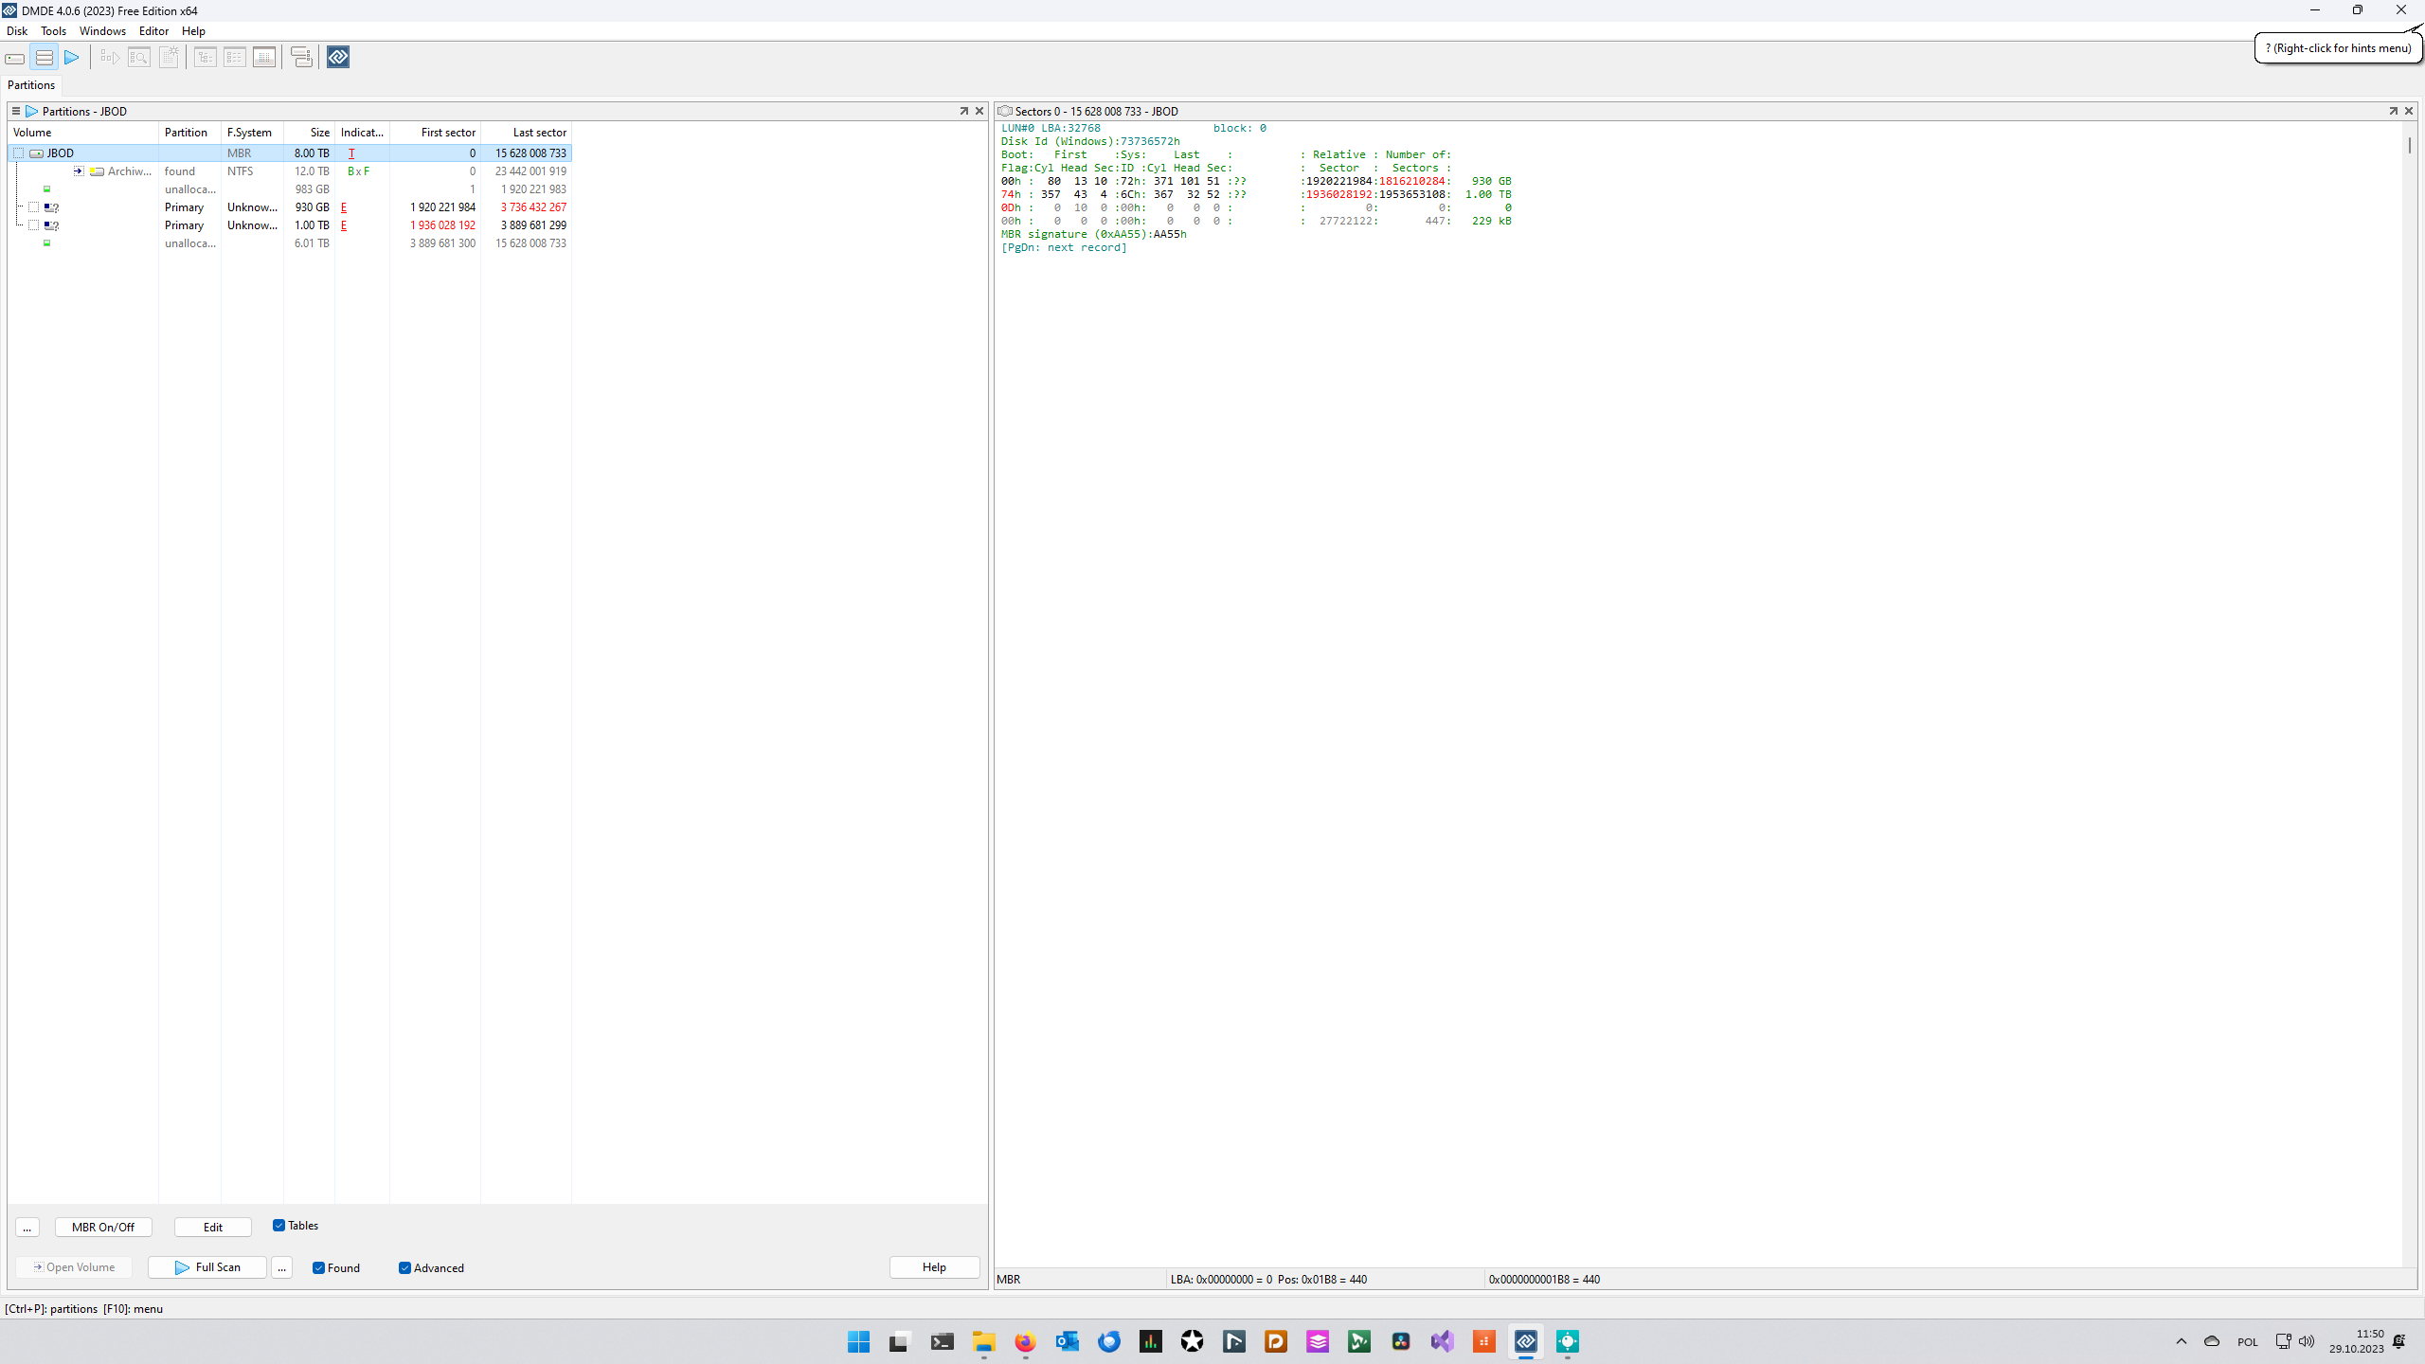Sort by the First sector column header
Screen dimensions: 2425x1364
tap(436, 133)
